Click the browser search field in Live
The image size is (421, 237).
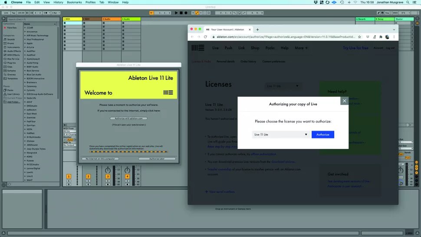click(30, 19)
